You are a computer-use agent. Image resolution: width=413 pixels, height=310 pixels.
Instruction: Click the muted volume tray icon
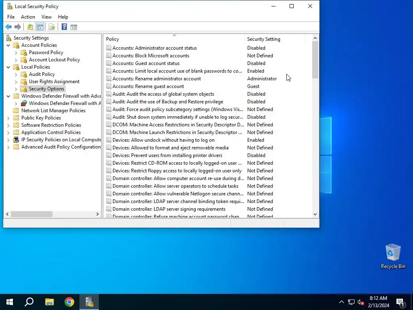coord(361,302)
